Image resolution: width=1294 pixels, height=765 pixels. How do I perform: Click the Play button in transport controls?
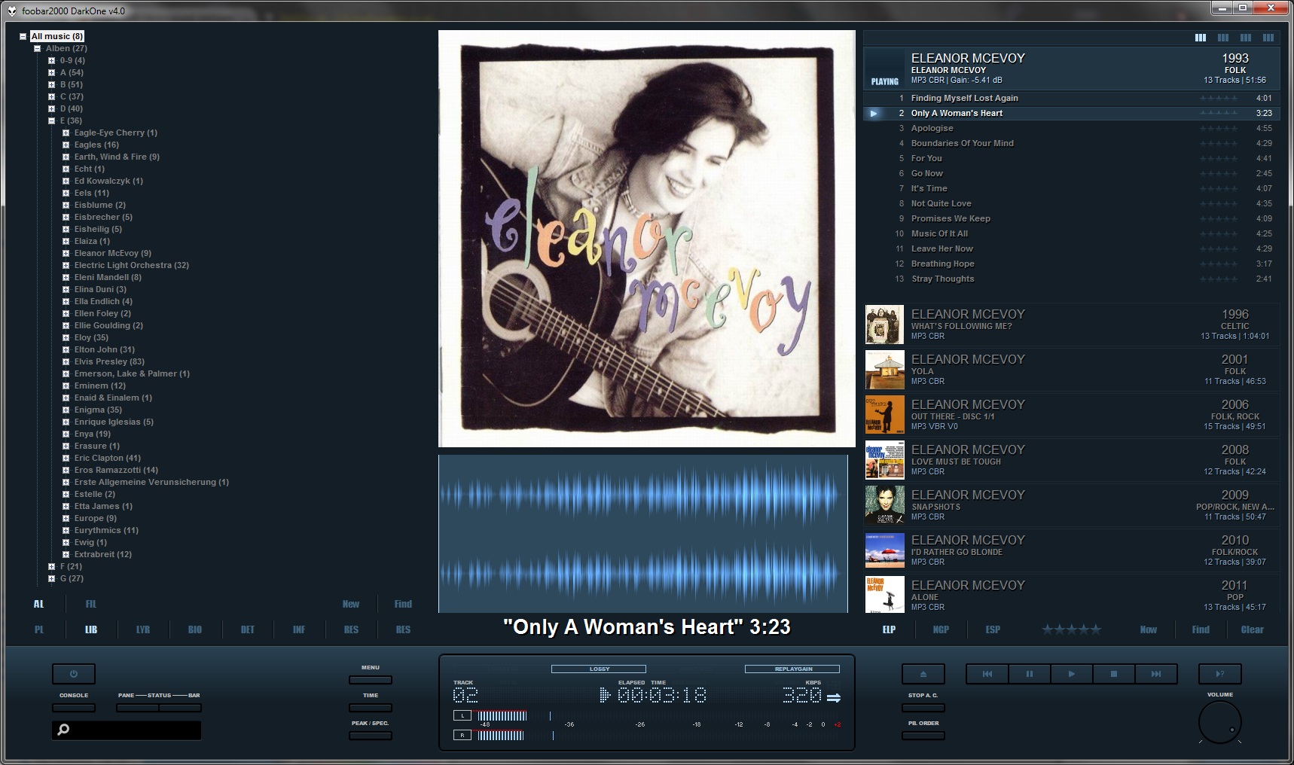pos(1071,674)
